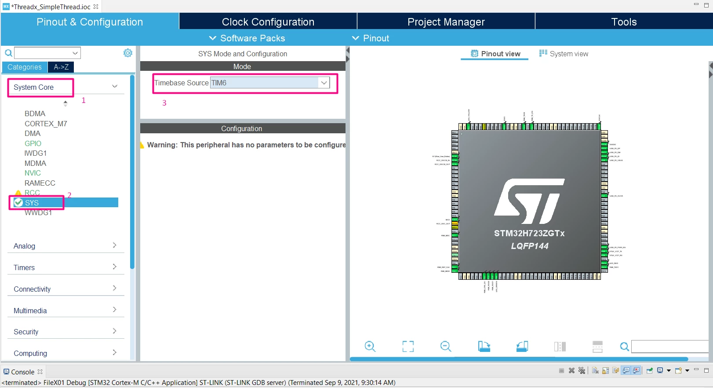Minimize the editor area
This screenshot has height=388, width=713.
(x=696, y=4)
